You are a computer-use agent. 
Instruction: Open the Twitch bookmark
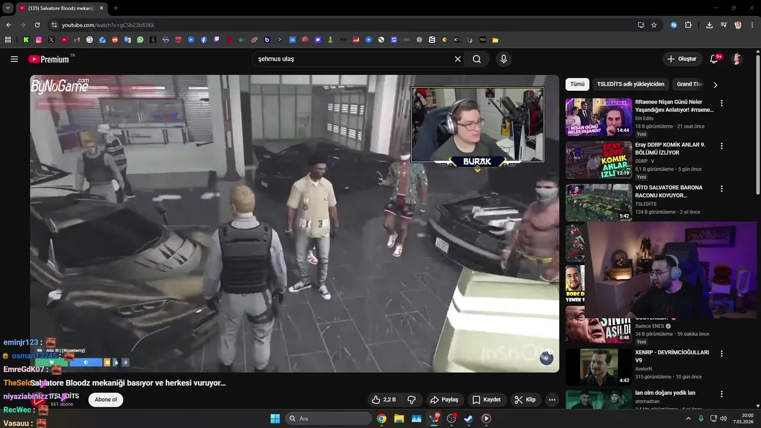pos(216,40)
